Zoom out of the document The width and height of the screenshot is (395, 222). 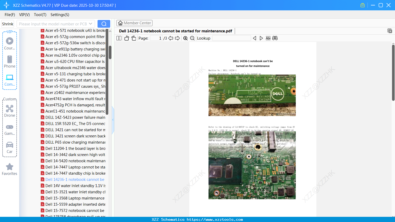click(192, 38)
